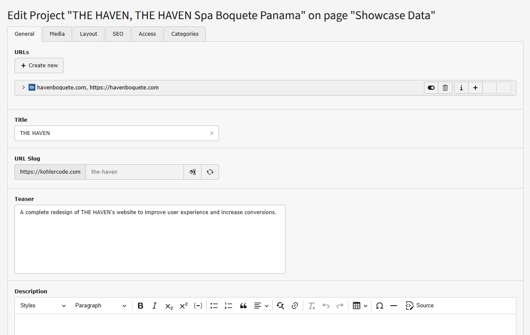Insert a special character (Omega)

(x=380, y=306)
